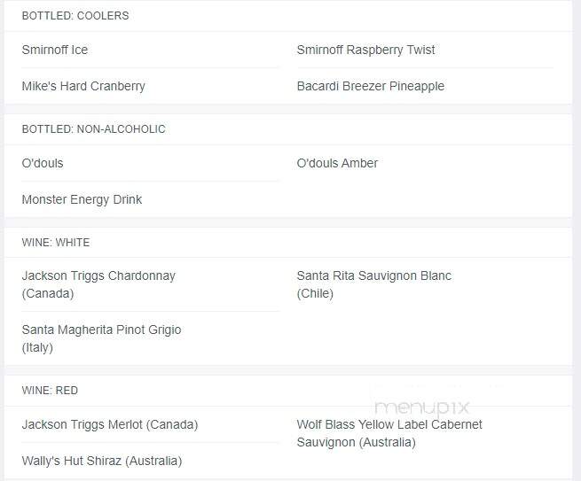This screenshot has width=581, height=481.
Task: Select Wolf Blass Yellow Label Cabernet Sauvignon
Action: (x=389, y=433)
